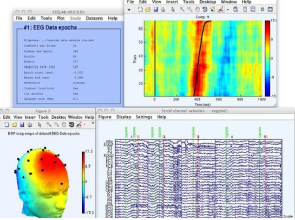Click '#1: EEG Data epochs' dataset title
Image resolution: width=295 pixels, height=220 pixels.
click(51, 28)
